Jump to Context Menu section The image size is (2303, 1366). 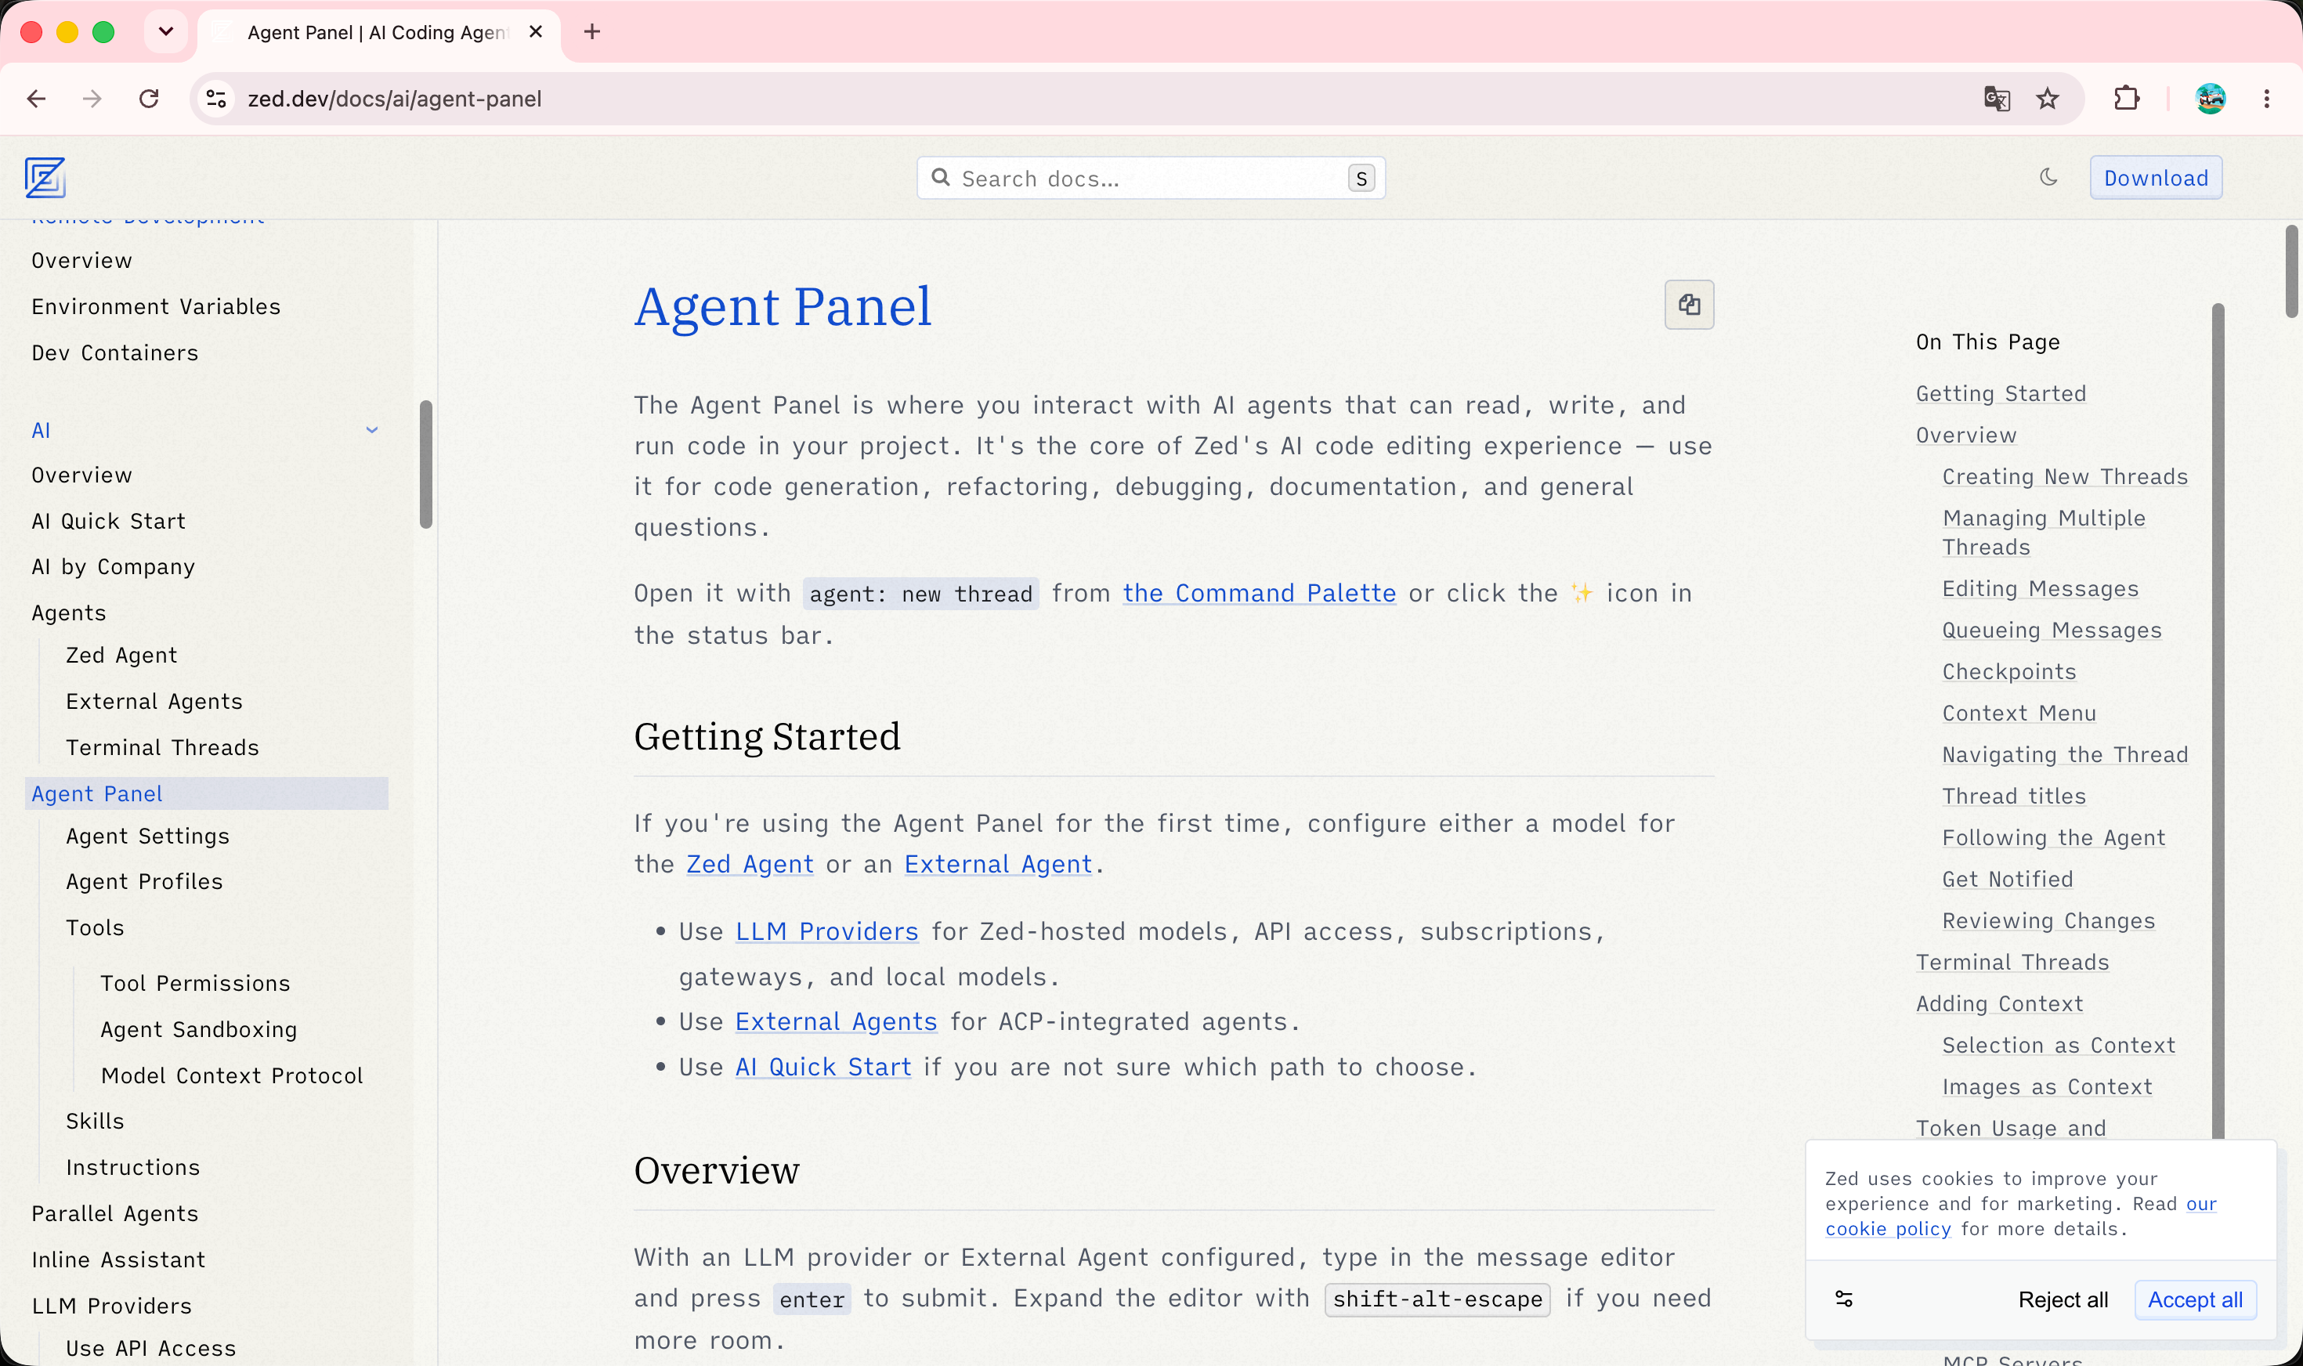(x=2019, y=713)
